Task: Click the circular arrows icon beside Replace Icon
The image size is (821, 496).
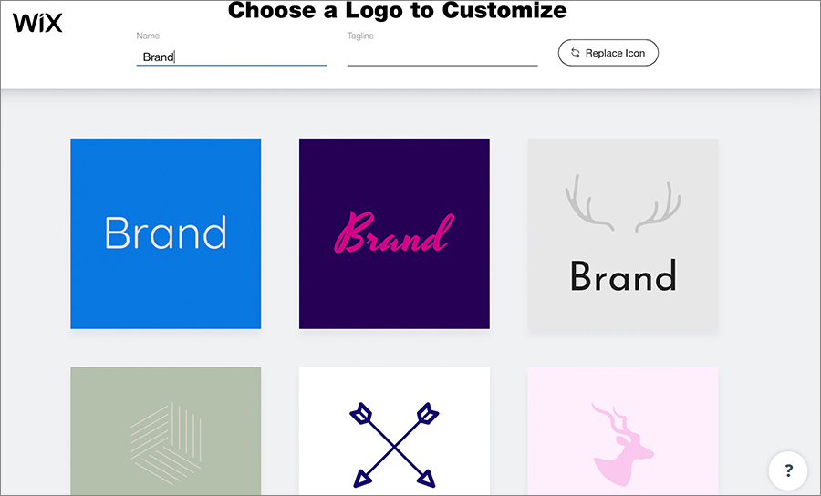Action: tap(575, 53)
